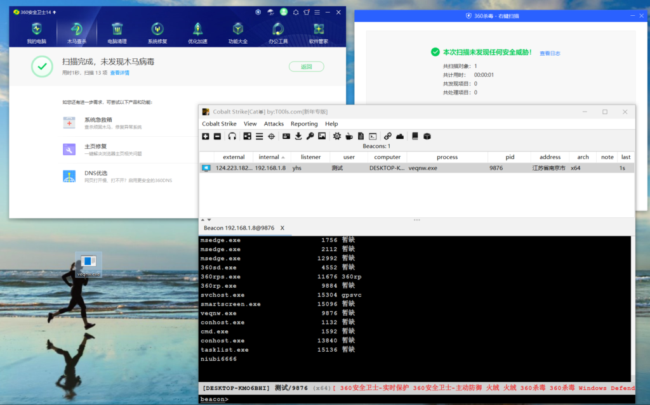Switch to session table view icon
Image resolution: width=650 pixels, height=405 pixels.
[259, 136]
